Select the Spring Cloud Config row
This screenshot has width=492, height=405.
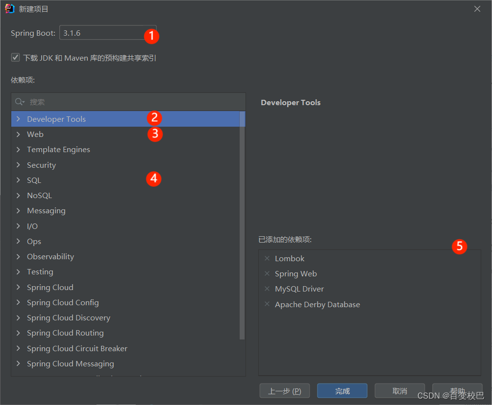[125, 302]
